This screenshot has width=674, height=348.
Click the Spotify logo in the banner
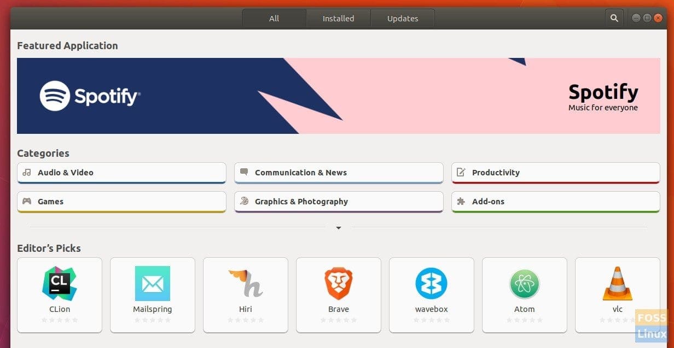(90, 96)
